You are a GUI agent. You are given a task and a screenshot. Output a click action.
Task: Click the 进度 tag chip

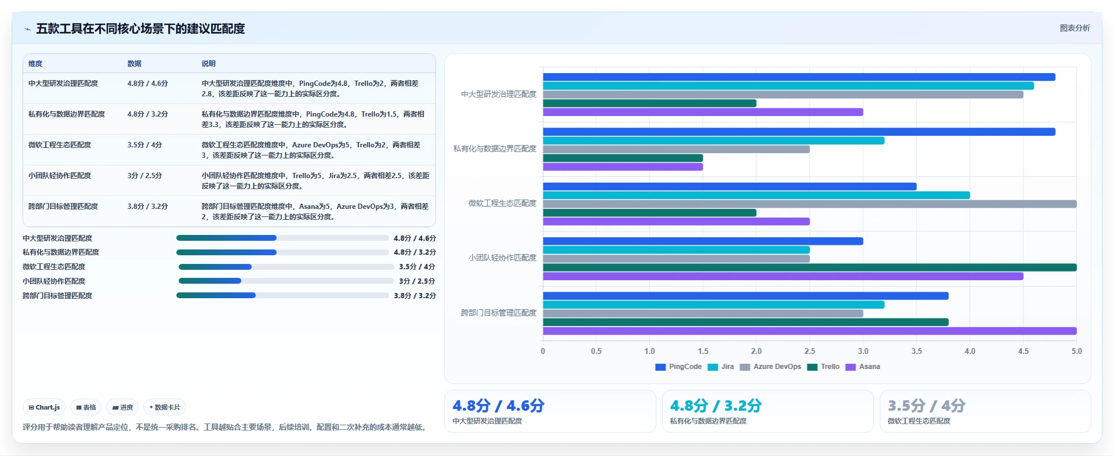coord(122,407)
